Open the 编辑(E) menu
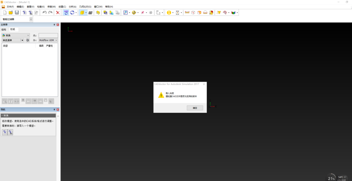This screenshot has height=181, width=352. click(20, 7)
